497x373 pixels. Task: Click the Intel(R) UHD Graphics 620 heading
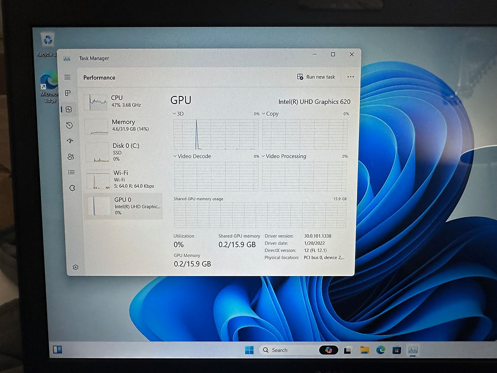pyautogui.click(x=314, y=102)
